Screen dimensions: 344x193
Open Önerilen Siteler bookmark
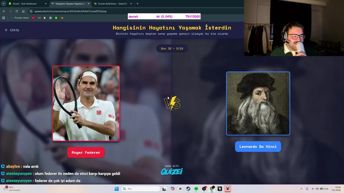(x=20, y=18)
